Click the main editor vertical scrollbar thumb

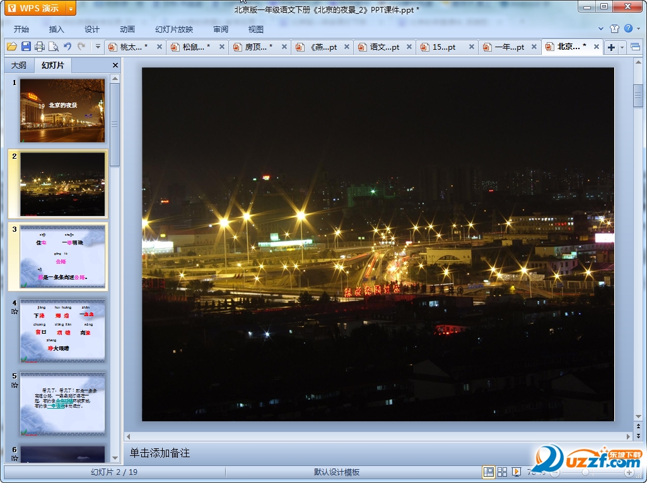(638, 96)
